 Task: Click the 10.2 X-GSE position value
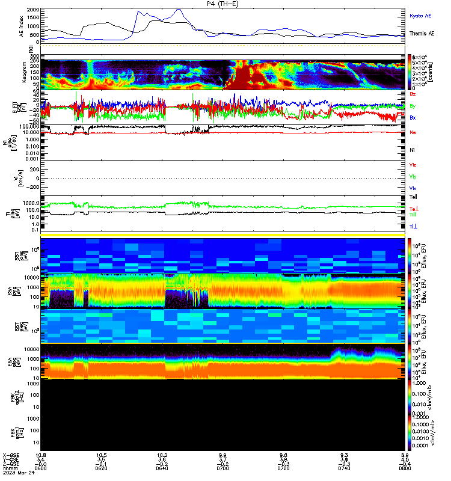coord(162,455)
